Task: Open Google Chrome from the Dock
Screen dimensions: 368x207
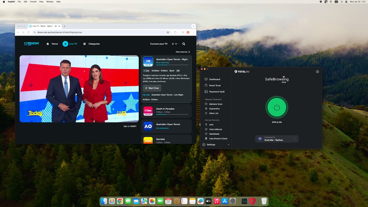Action: (120, 201)
